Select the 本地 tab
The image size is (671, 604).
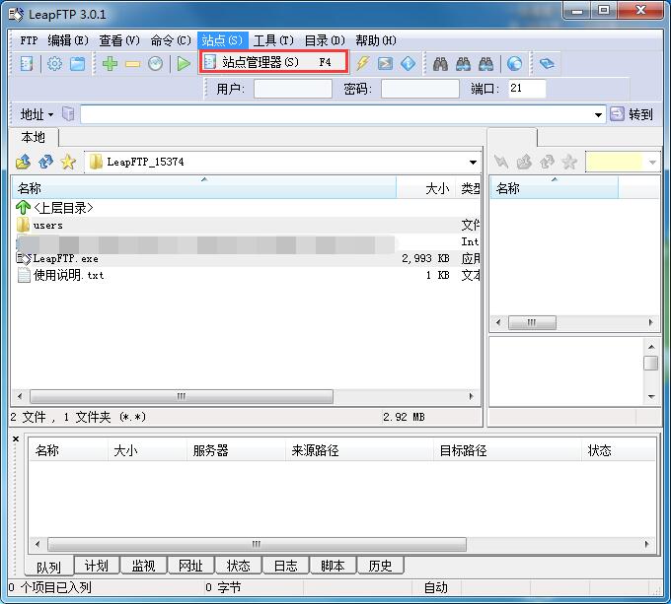pos(34,137)
